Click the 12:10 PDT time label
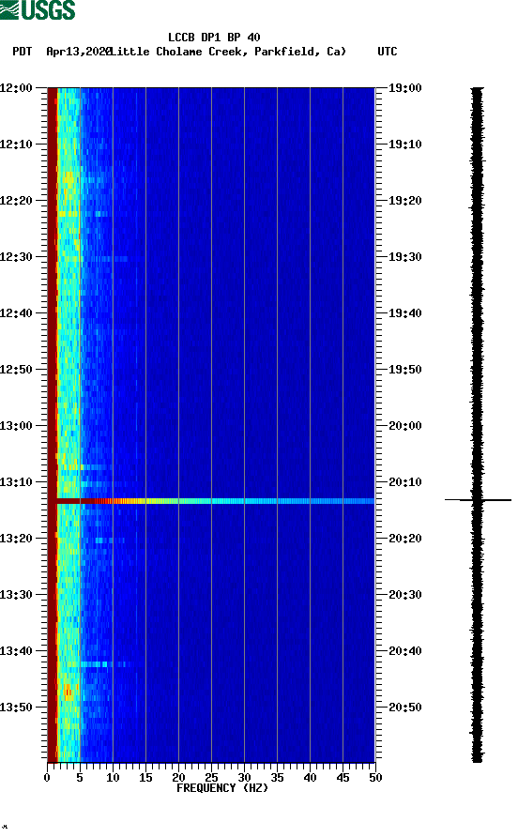Viewport: 518px width, 837px height. (16, 145)
